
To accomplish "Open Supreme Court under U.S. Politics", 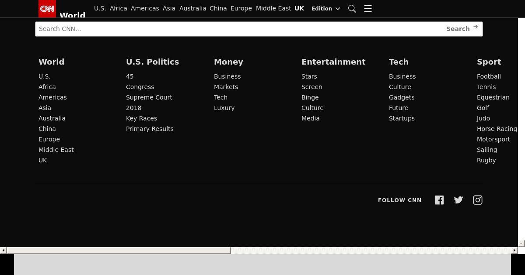I will click(x=149, y=97).
